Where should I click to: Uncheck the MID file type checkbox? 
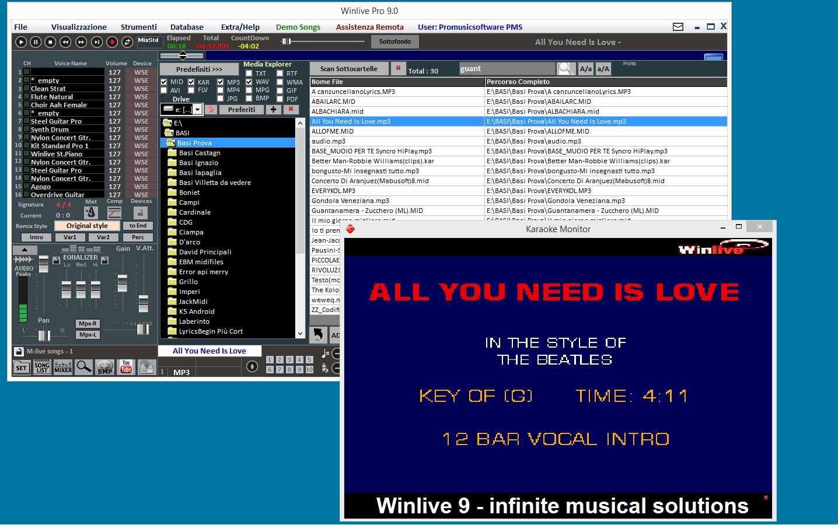coord(164,82)
